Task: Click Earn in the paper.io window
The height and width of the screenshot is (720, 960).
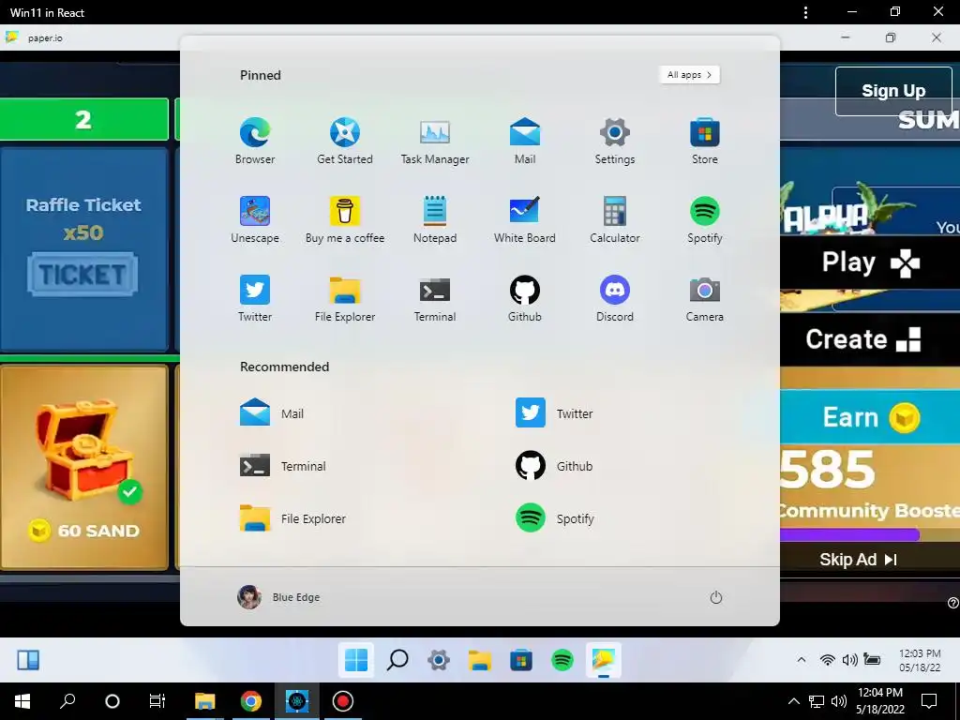Action: coord(870,417)
